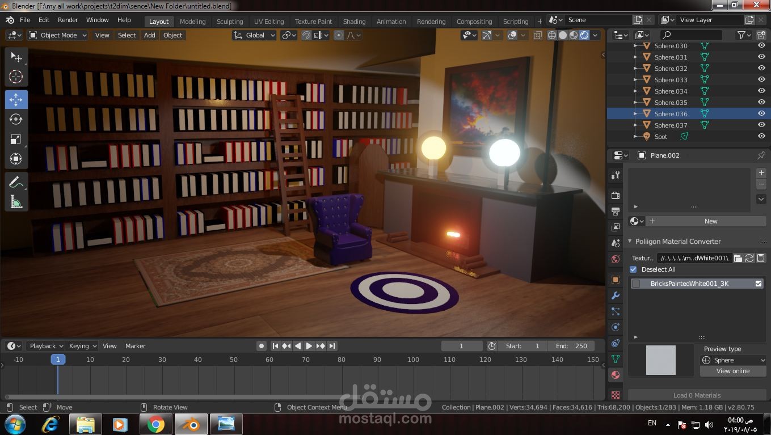Open the Object properties tab
The image size is (771, 435).
point(616,280)
